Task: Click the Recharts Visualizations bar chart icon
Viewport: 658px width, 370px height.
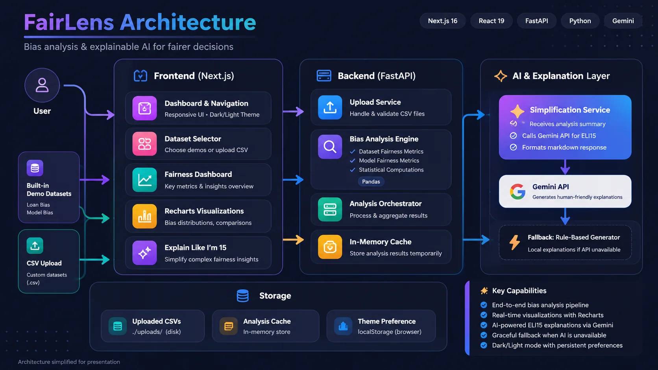Action: (x=144, y=216)
